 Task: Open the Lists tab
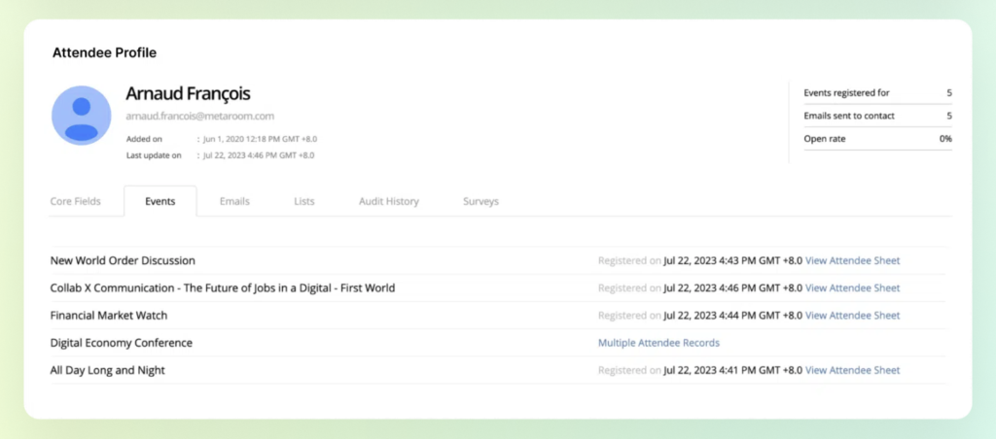click(x=304, y=201)
